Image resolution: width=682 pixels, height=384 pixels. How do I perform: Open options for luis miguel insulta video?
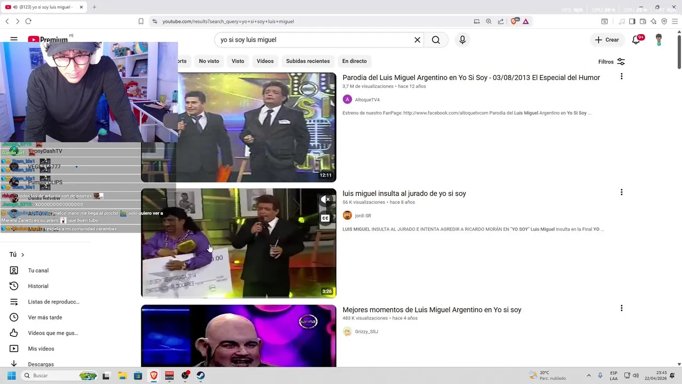coord(621,193)
